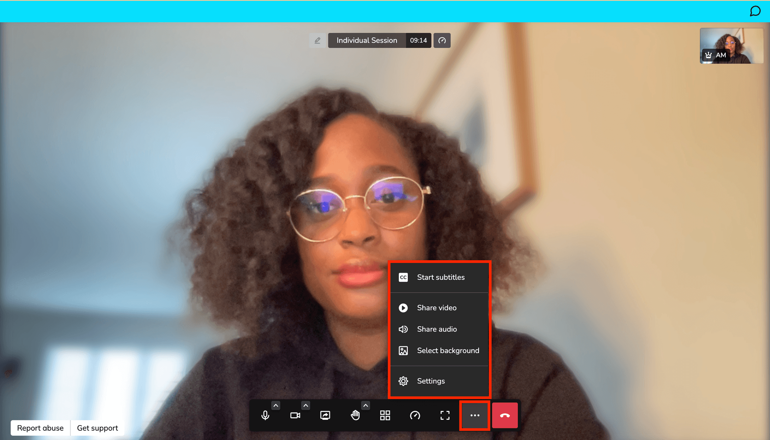Image resolution: width=770 pixels, height=440 pixels.
Task: Enter full screen mode
Action: tap(445, 415)
